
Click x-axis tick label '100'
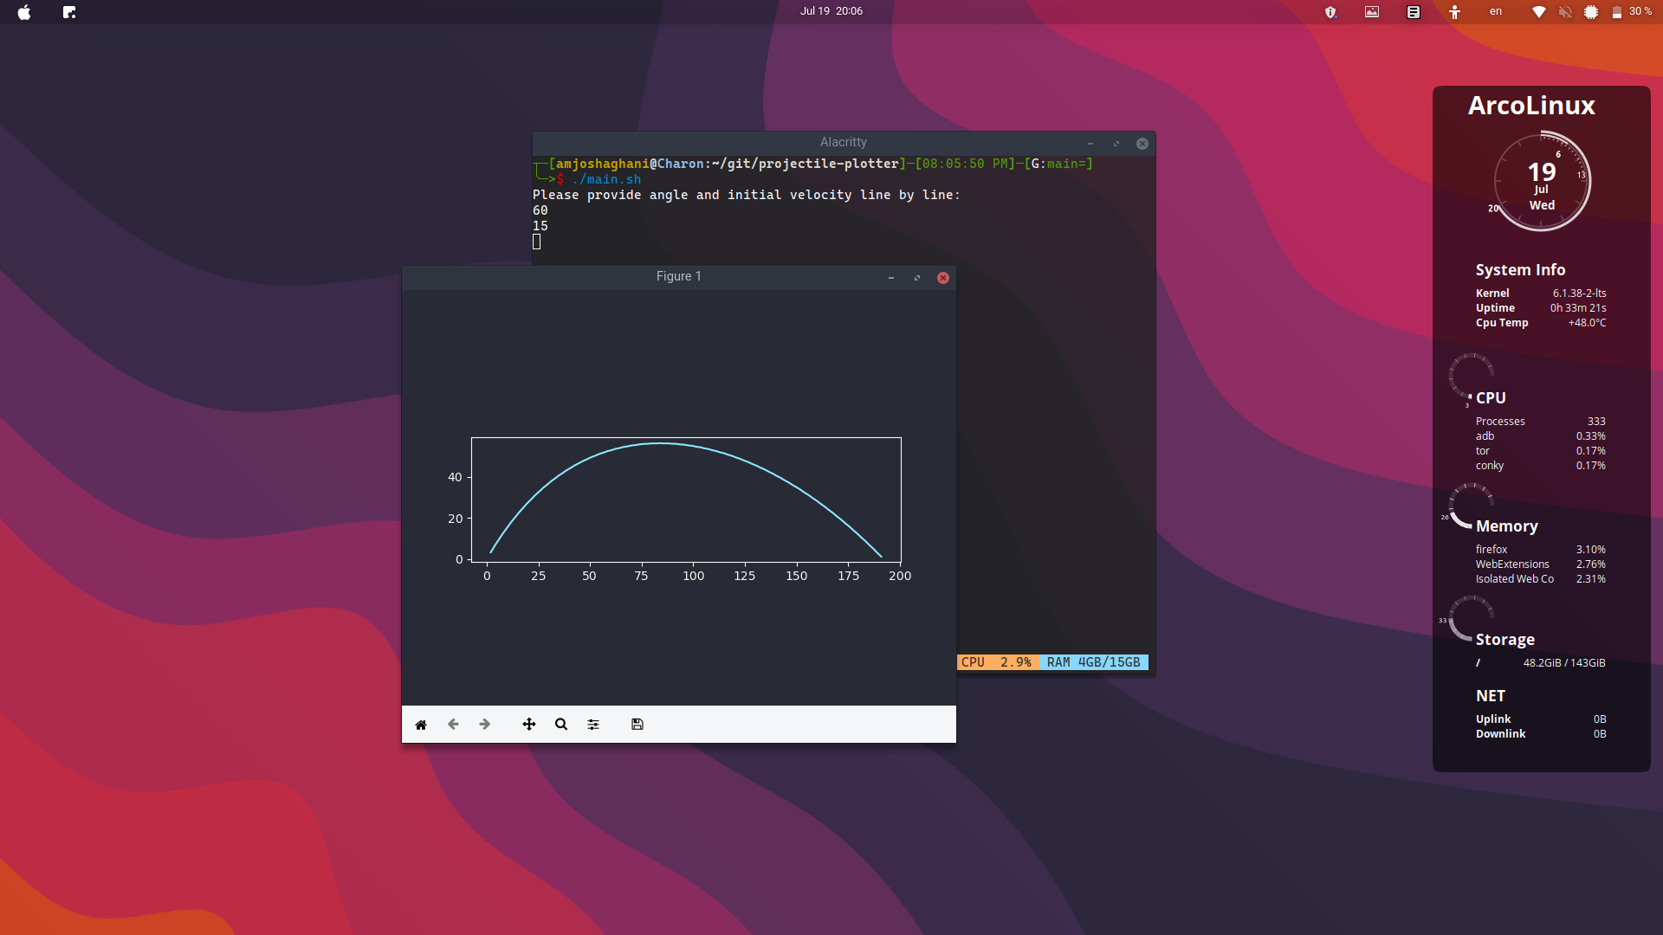click(694, 576)
